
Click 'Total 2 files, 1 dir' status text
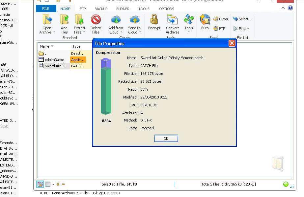point(229,184)
